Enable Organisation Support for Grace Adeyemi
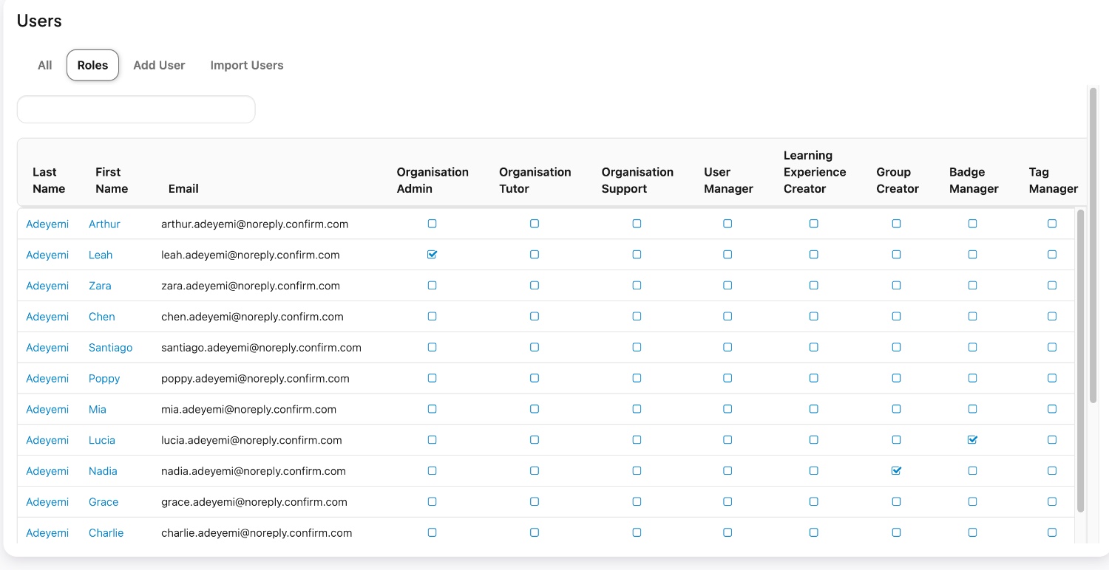 tap(637, 502)
